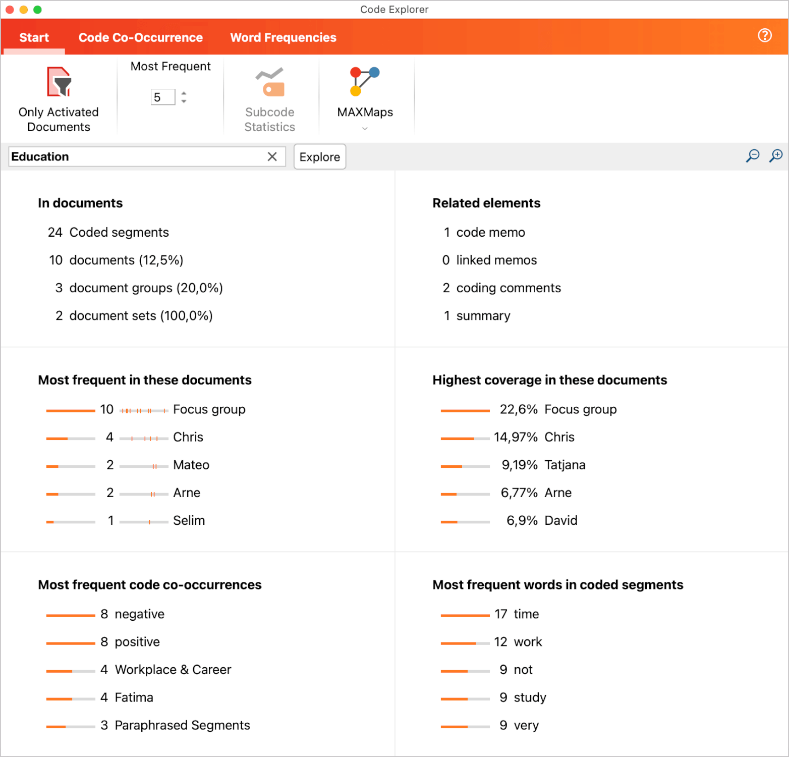Select the negative code co-occurrence entry

(x=139, y=614)
